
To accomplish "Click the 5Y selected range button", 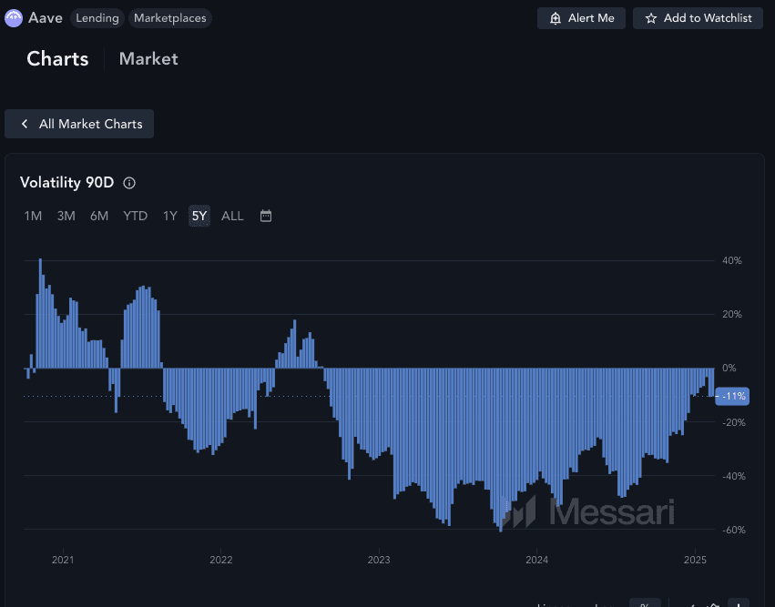I will coord(199,216).
